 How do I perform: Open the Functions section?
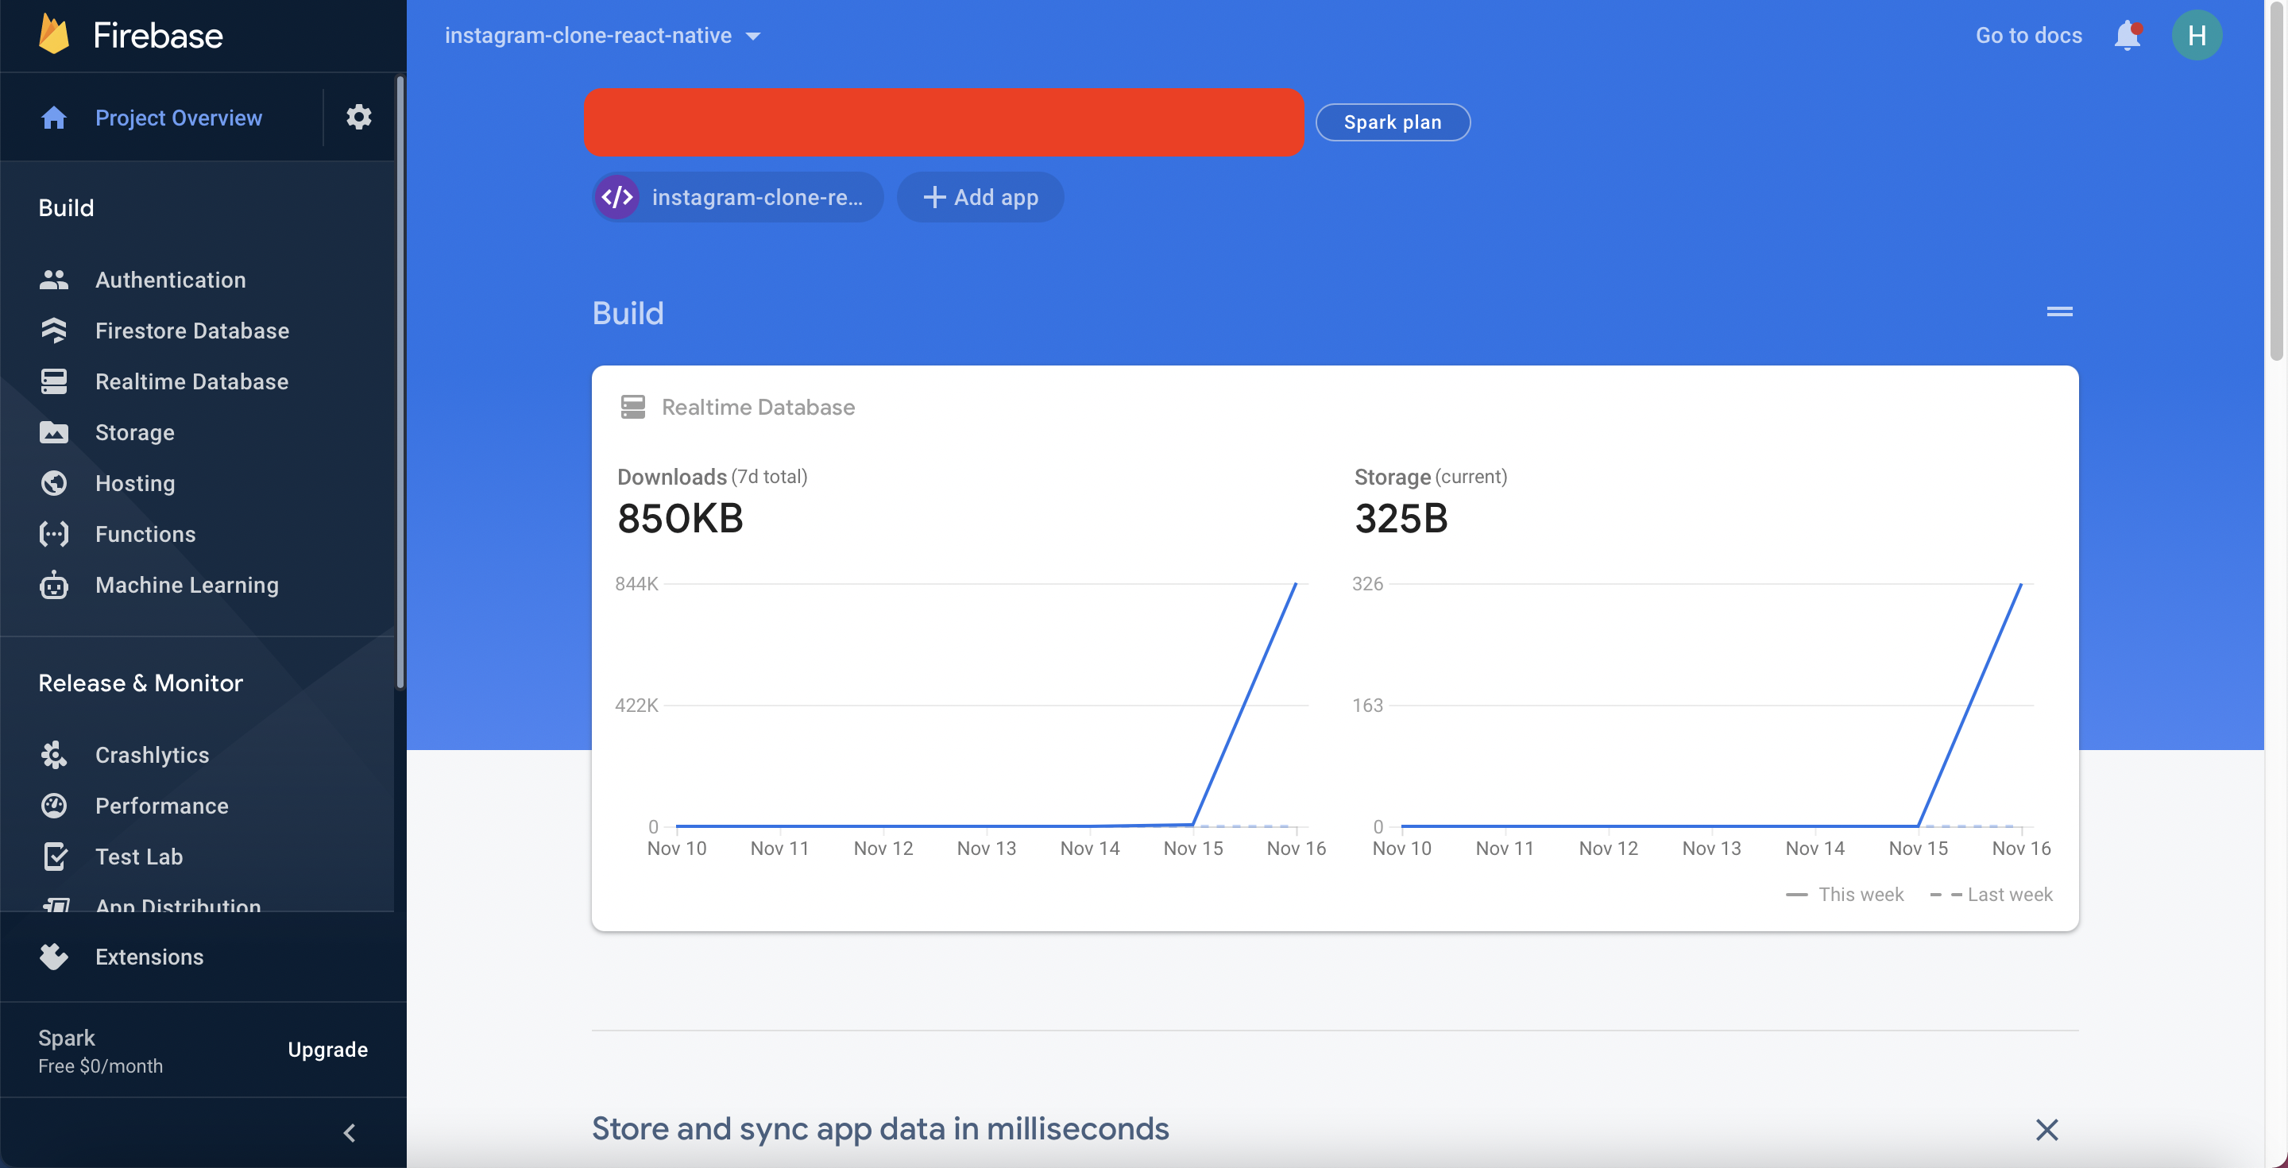(146, 532)
